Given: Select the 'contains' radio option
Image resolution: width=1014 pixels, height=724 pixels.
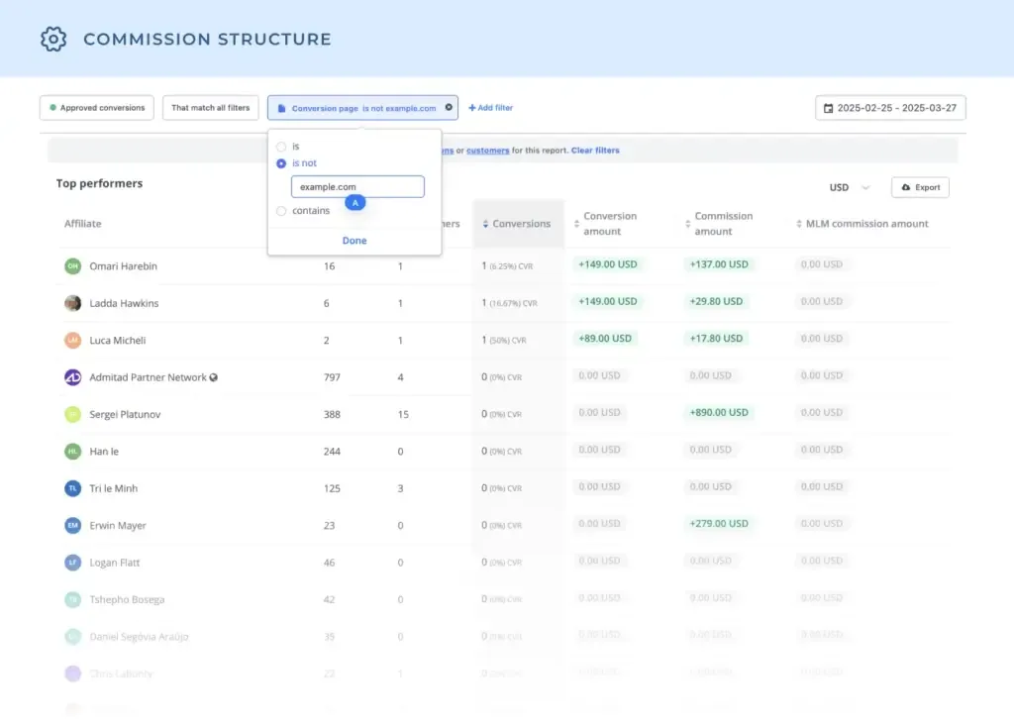Looking at the screenshot, I should [281, 211].
